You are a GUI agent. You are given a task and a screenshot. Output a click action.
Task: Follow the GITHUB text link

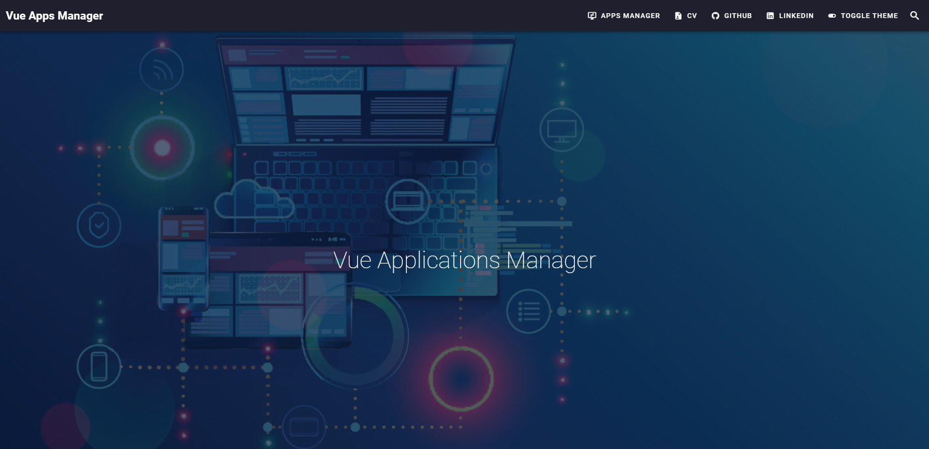coord(738,16)
